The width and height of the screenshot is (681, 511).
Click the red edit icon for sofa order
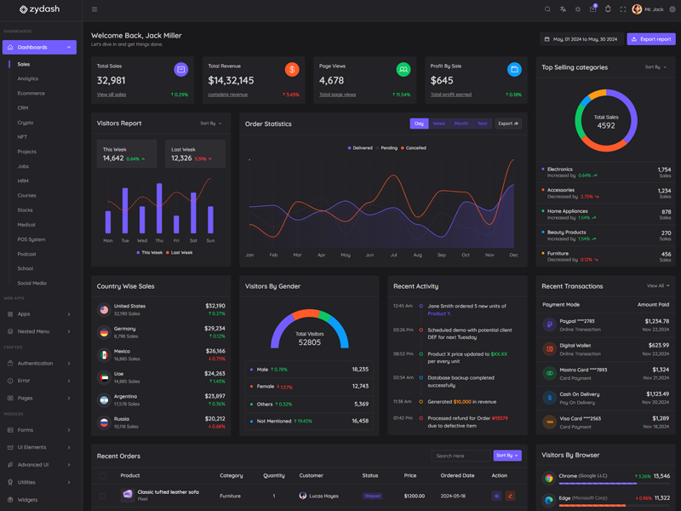(510, 496)
